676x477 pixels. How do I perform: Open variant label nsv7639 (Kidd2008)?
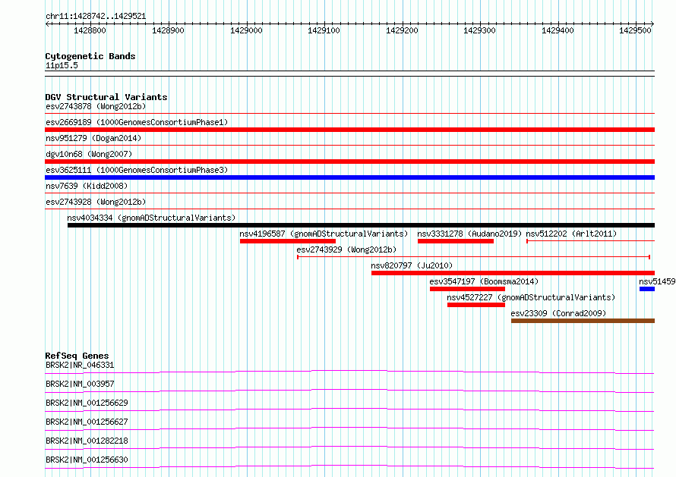[87, 186]
